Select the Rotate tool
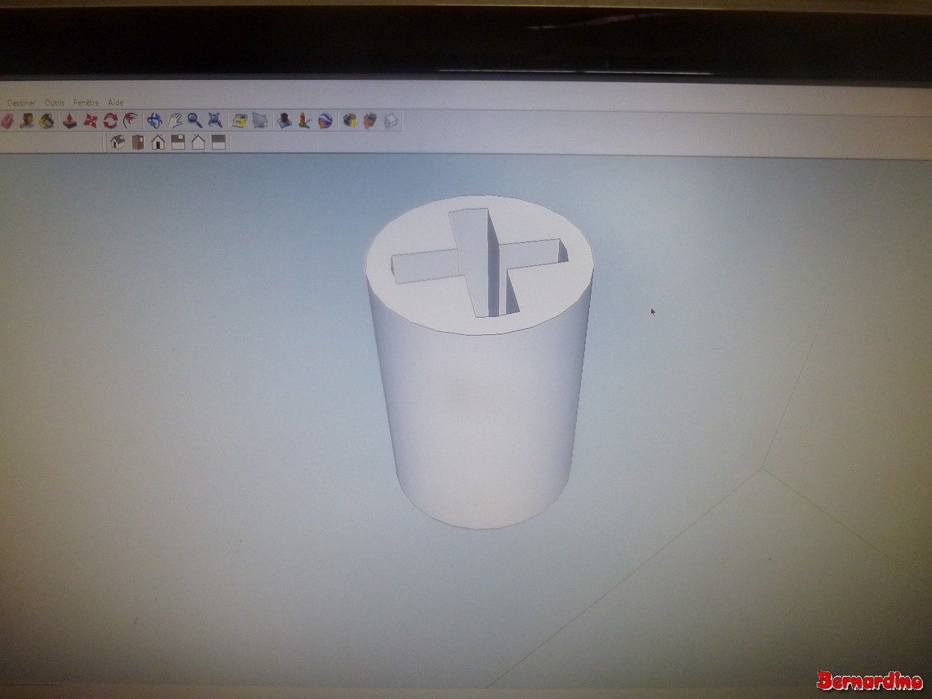This screenshot has height=699, width=932. pos(111,121)
